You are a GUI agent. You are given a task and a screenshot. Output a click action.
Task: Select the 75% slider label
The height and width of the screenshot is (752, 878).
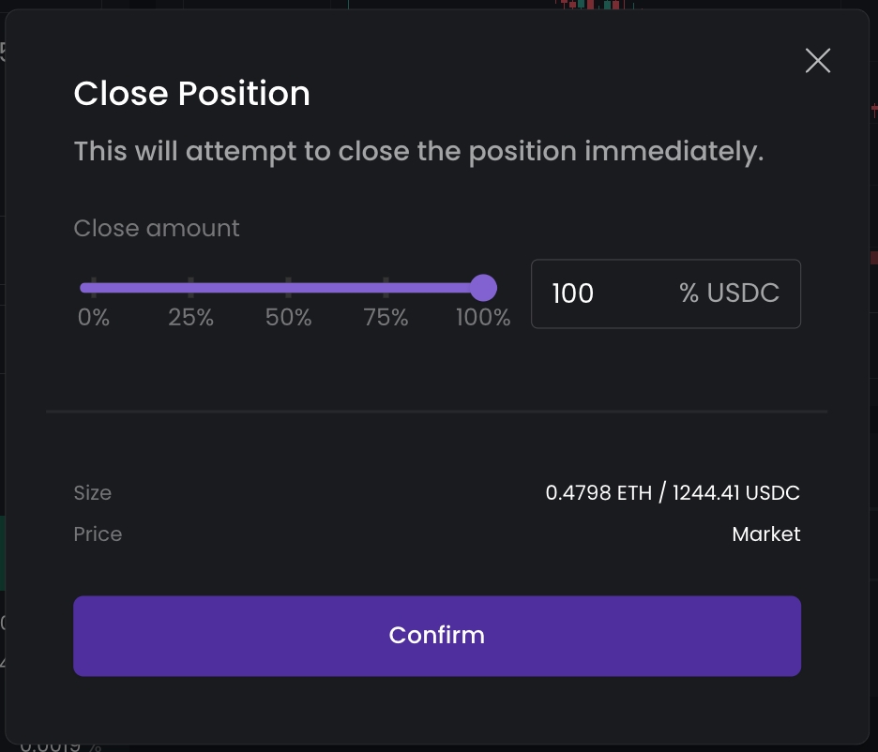click(386, 318)
